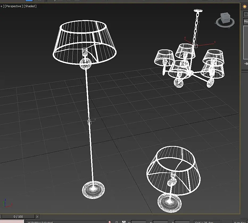The image size is (248, 223).
Task: Click the Y coordinate input field
Action: tap(160, 222)
